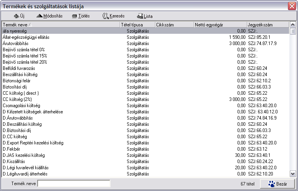Click the Törlés delete icon
The height and width of the screenshot is (191, 298).
coord(74,16)
